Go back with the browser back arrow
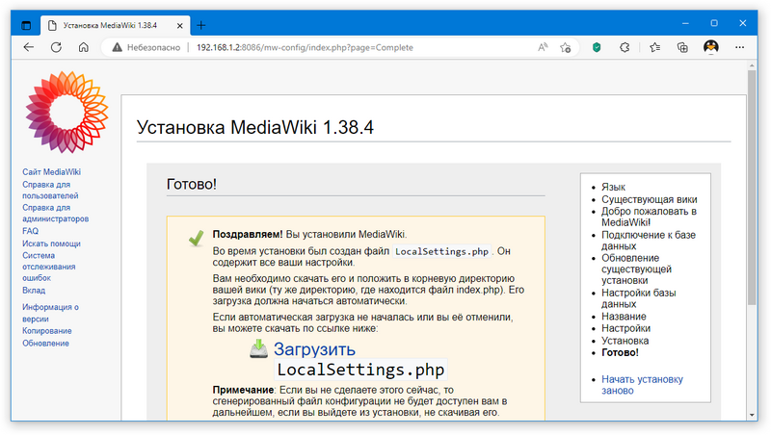 tap(29, 47)
